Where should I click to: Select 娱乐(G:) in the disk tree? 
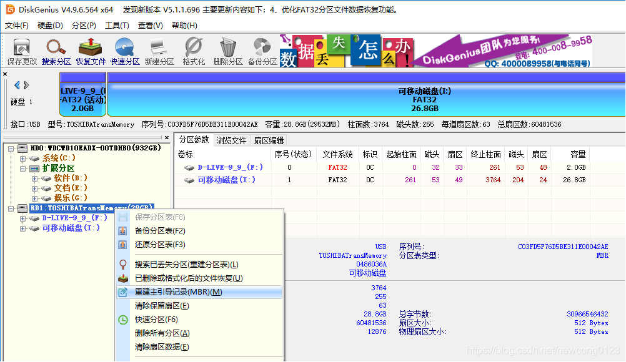tap(70, 198)
